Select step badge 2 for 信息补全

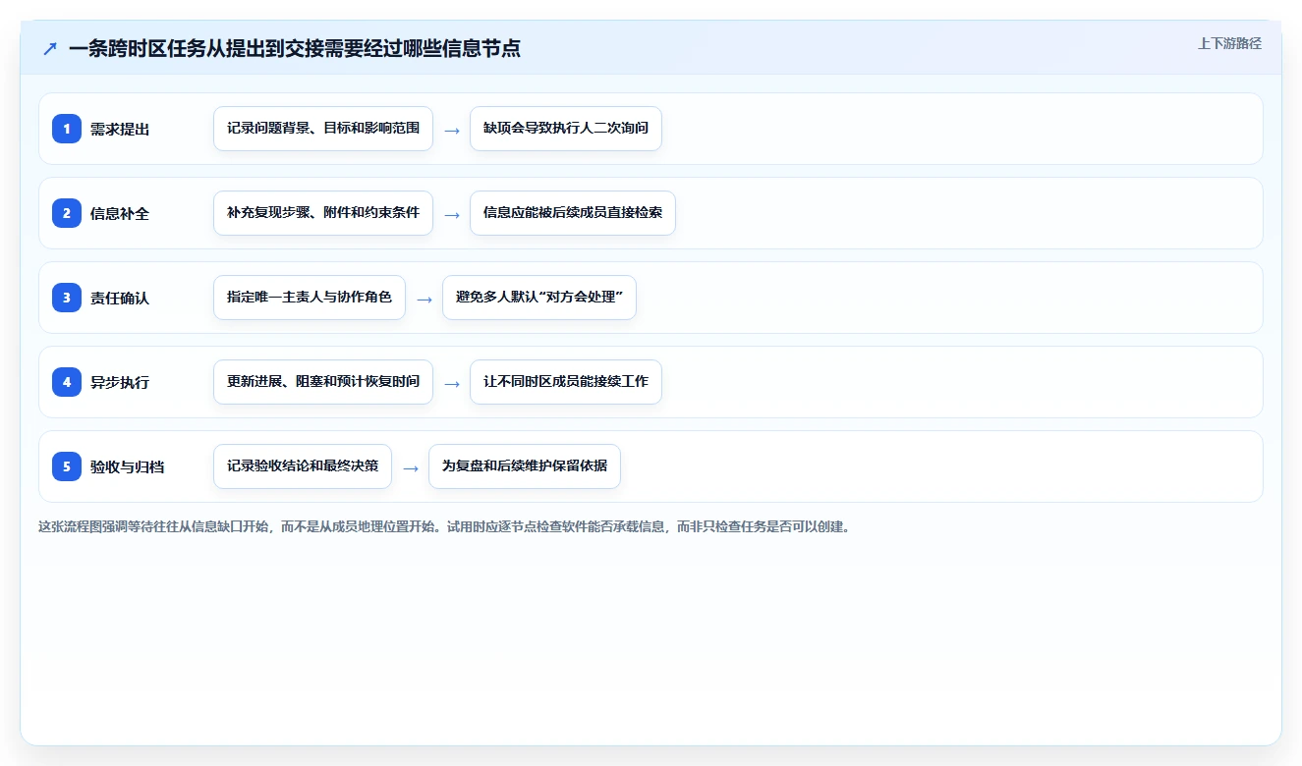coord(67,213)
